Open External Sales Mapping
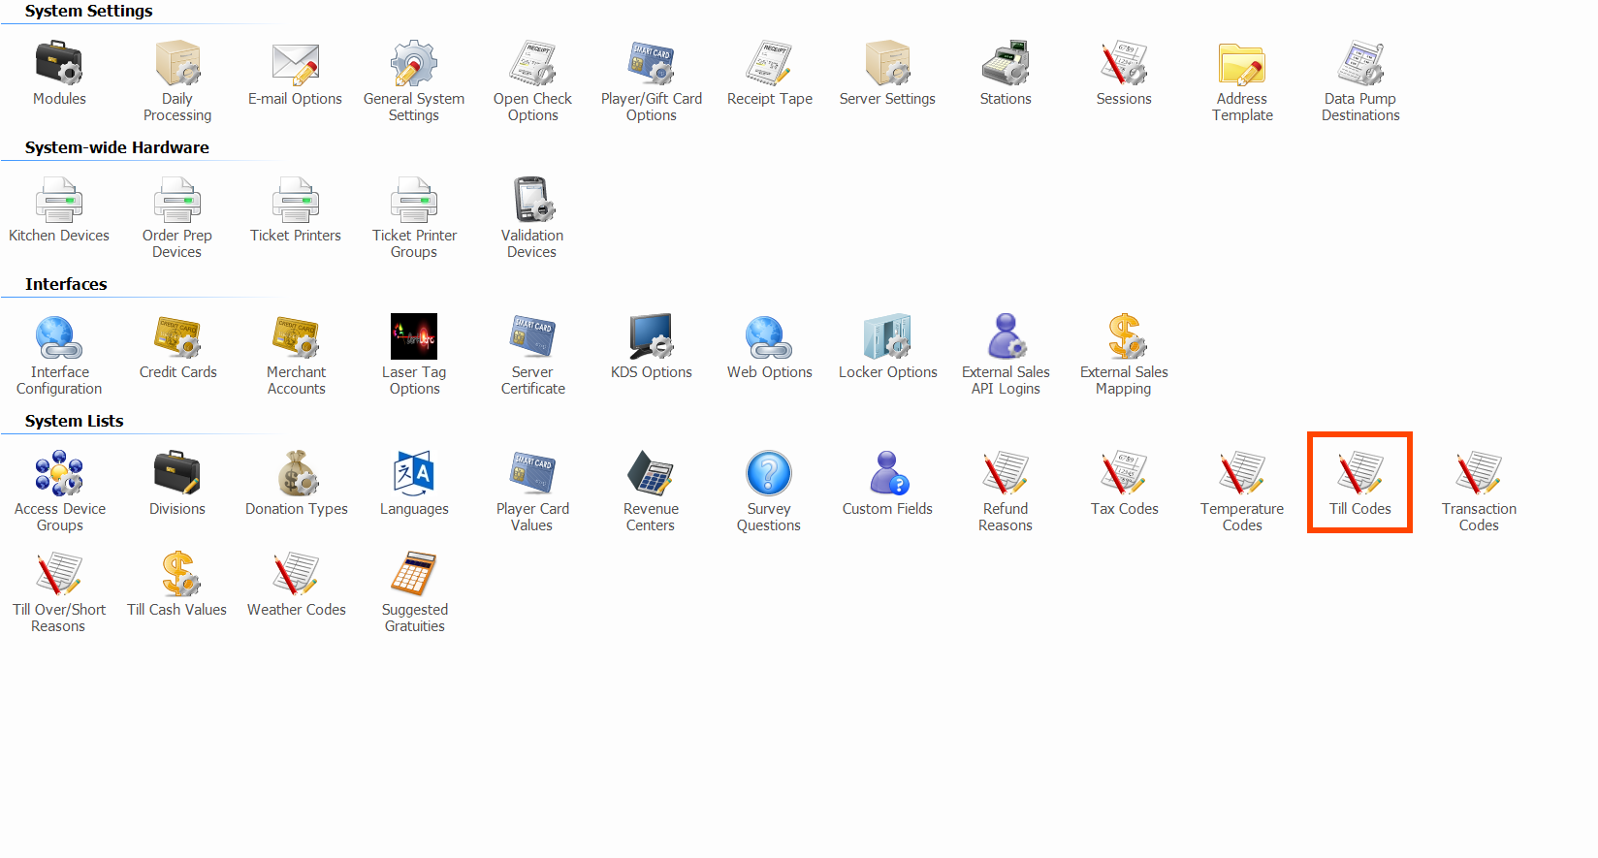The width and height of the screenshot is (1598, 858). click(x=1124, y=338)
